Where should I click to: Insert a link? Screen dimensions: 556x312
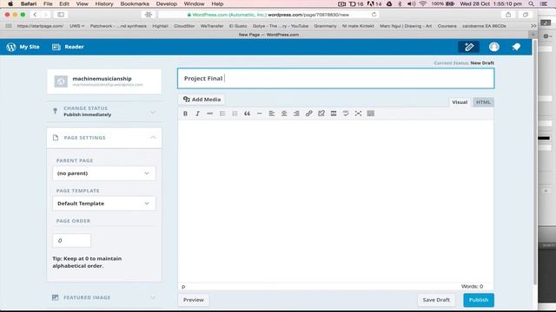[309, 114]
